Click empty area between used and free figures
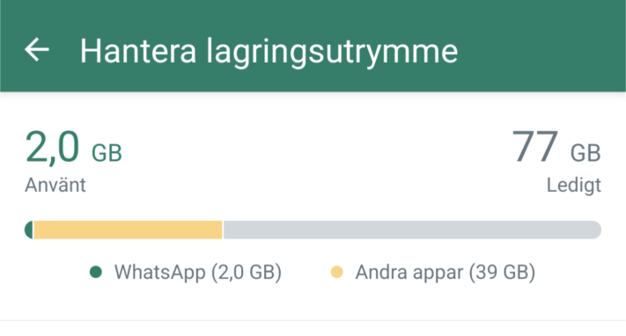Screen dimensions: 626x336 (315, 159)
